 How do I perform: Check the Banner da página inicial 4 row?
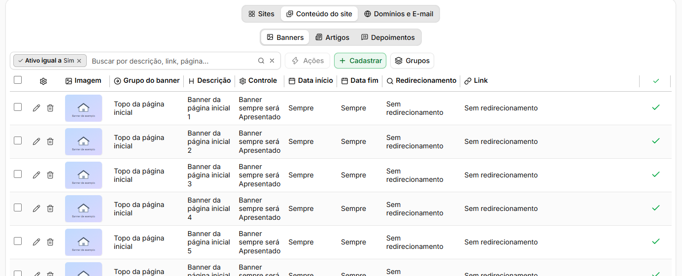point(18,207)
